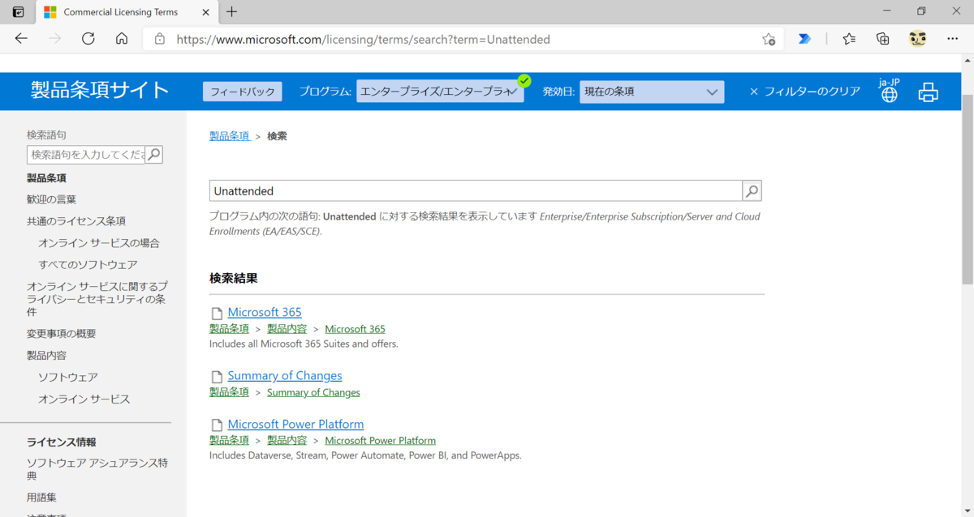Click フィルターのクリア to clear filters
The width and height of the screenshot is (974, 517).
click(x=804, y=92)
